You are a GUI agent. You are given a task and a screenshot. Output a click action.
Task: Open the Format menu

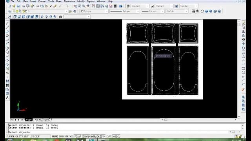(42, 1)
